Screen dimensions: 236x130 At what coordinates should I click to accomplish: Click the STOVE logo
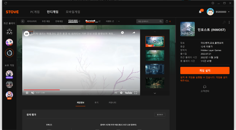12,12
